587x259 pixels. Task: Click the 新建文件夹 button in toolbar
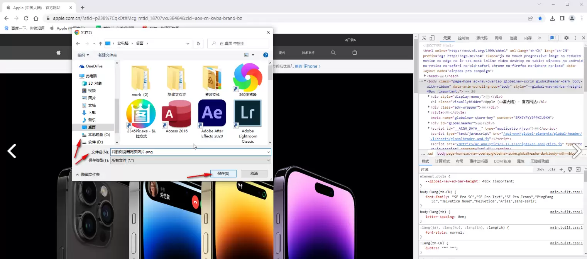[x=107, y=55]
